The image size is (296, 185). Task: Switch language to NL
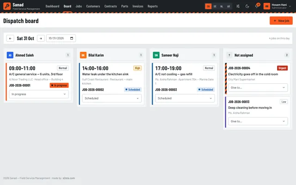(x=222, y=6)
